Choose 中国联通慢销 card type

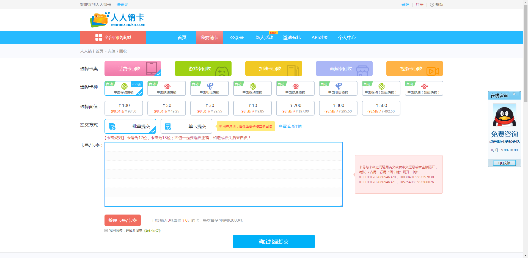(295, 88)
